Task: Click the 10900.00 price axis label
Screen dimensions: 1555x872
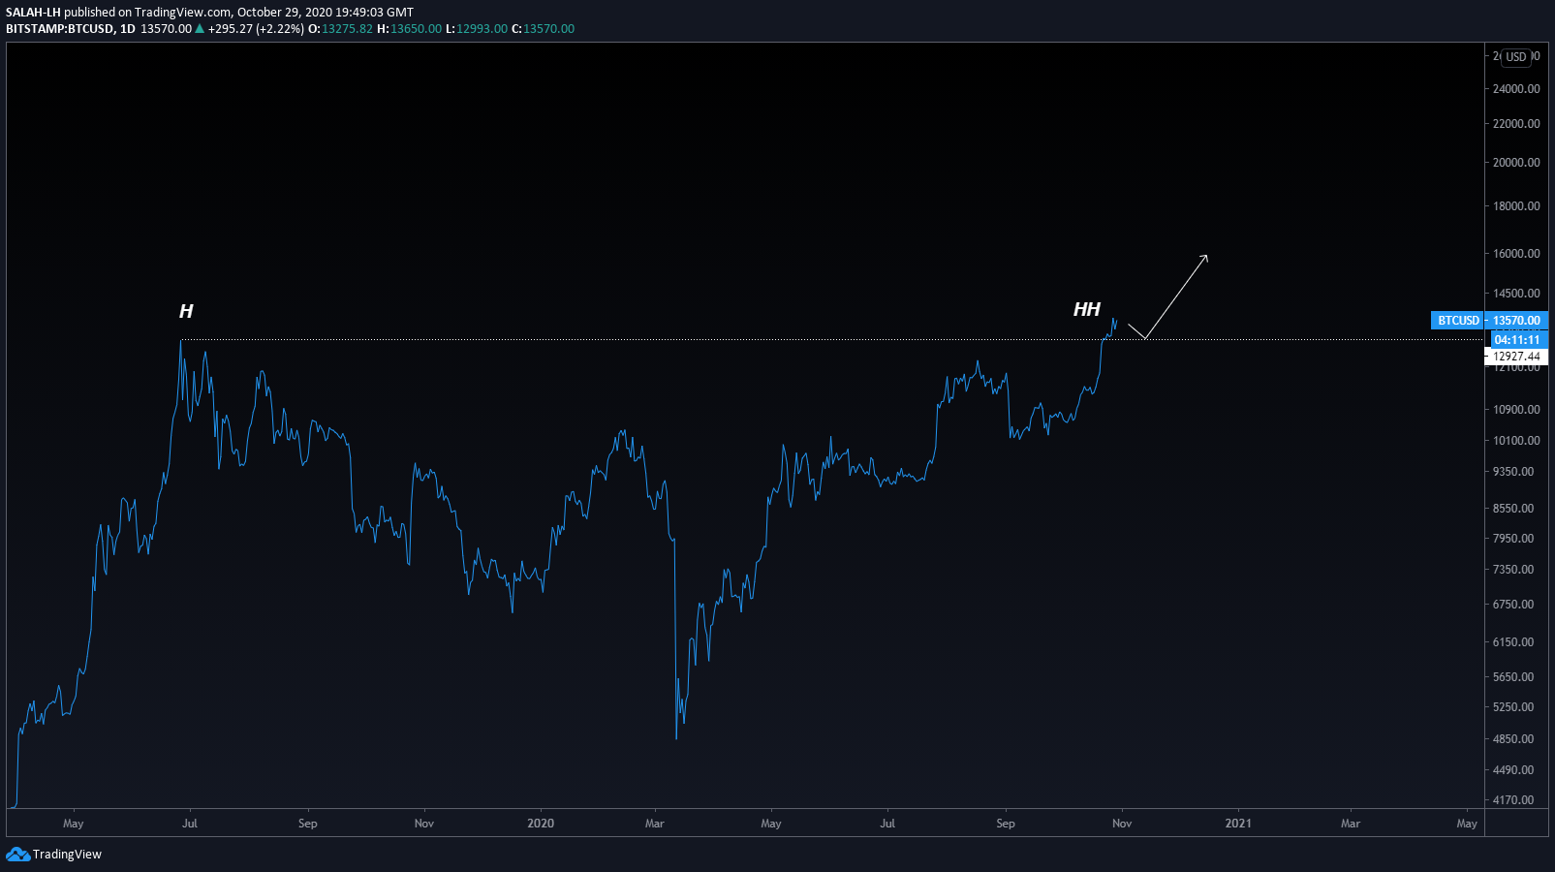Action: pos(1516,410)
